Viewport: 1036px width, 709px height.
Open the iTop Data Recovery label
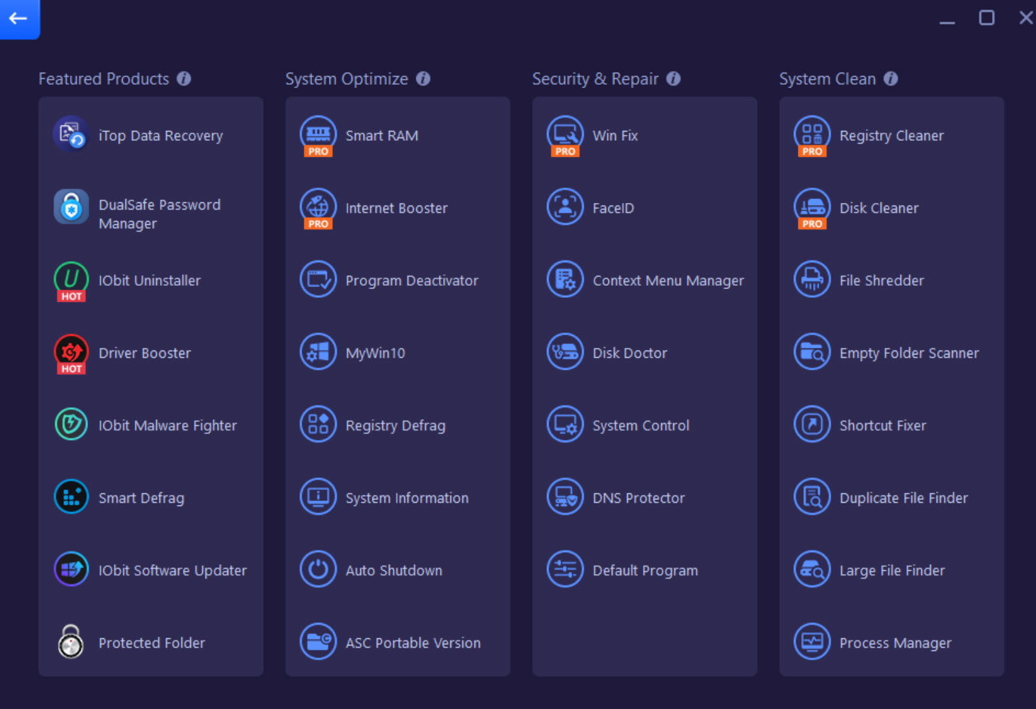[x=161, y=136]
